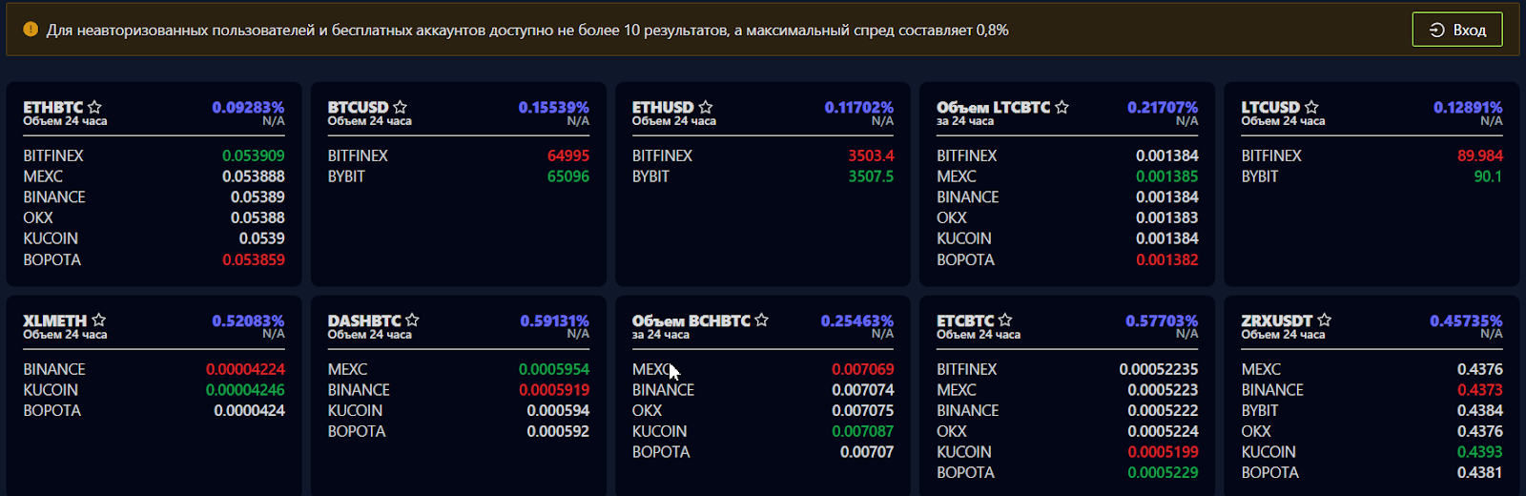Favorite the BTCUSD pair star
This screenshot has width=1526, height=496.
click(x=400, y=107)
